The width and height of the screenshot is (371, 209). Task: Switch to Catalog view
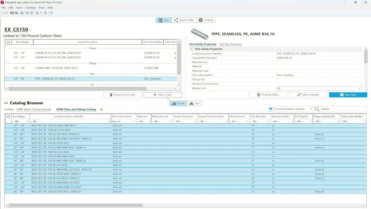(205, 20)
